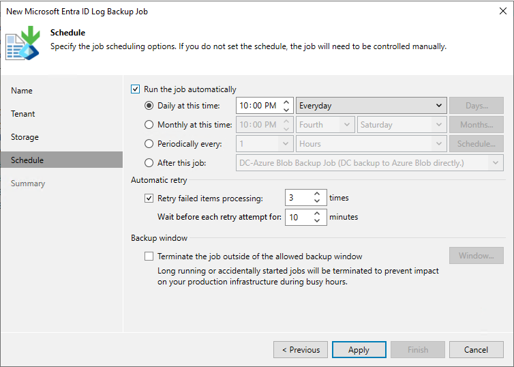Select After this job radio option

coord(149,163)
